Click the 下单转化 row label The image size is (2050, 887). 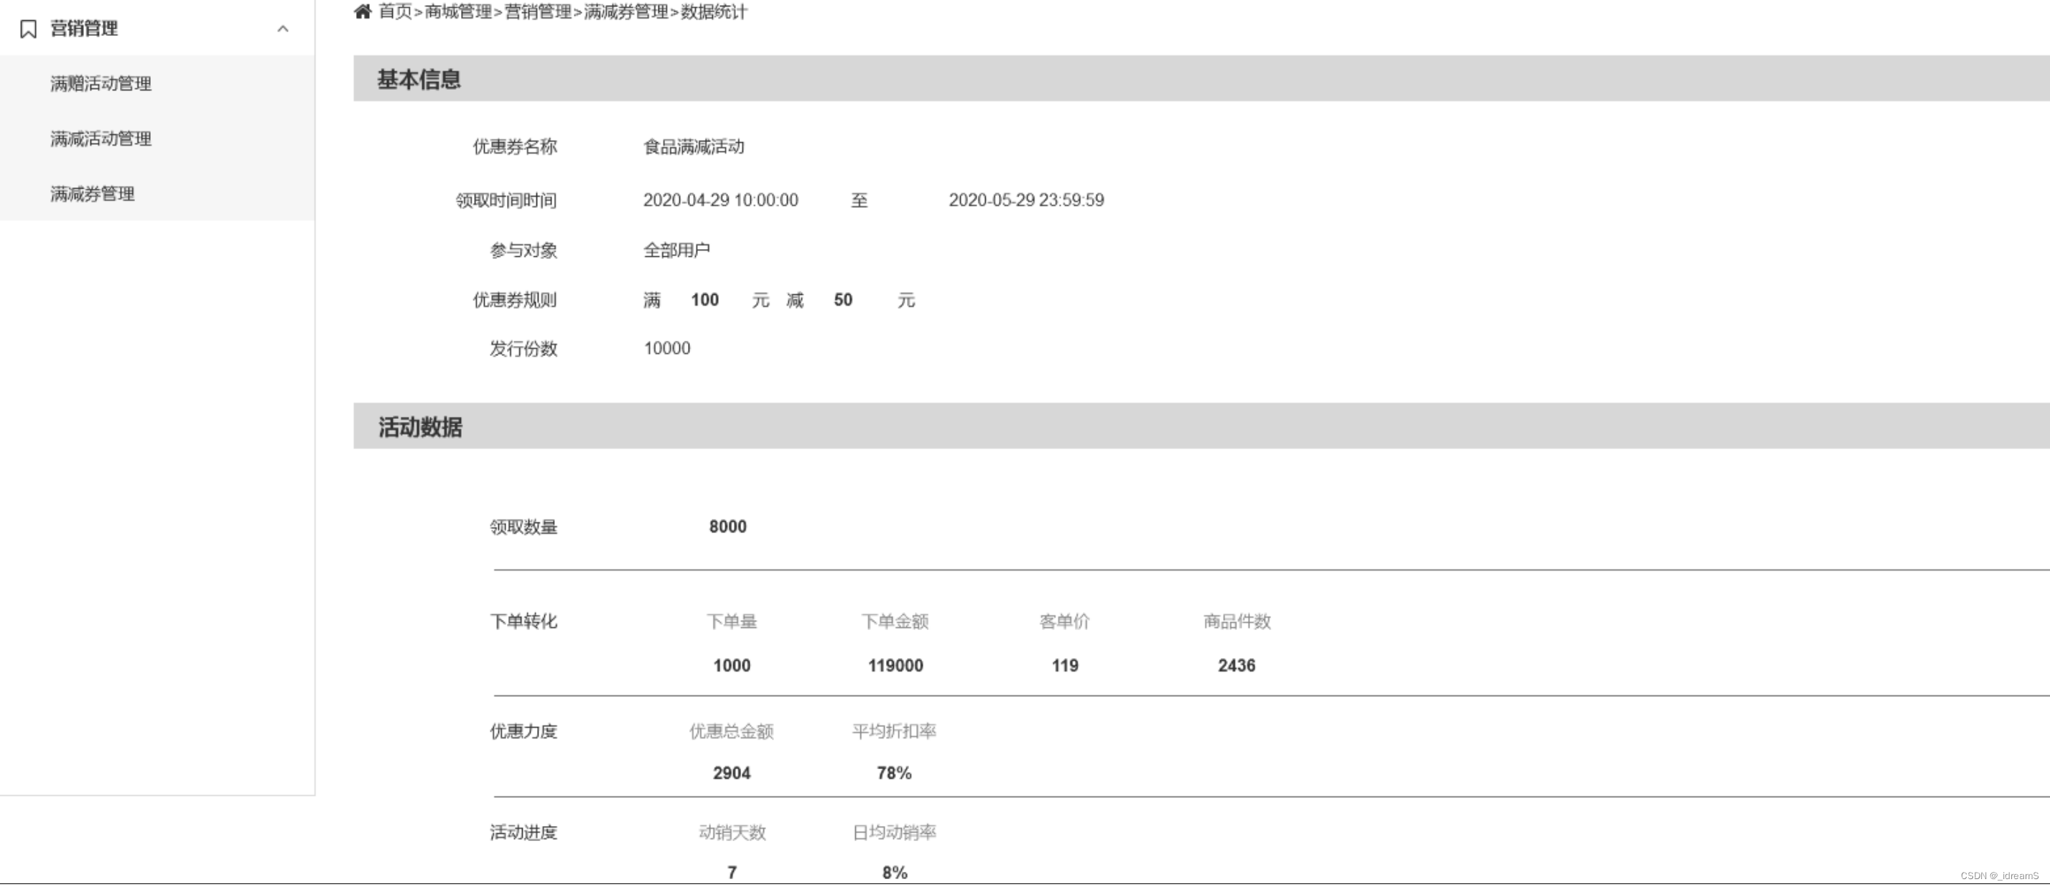click(523, 621)
